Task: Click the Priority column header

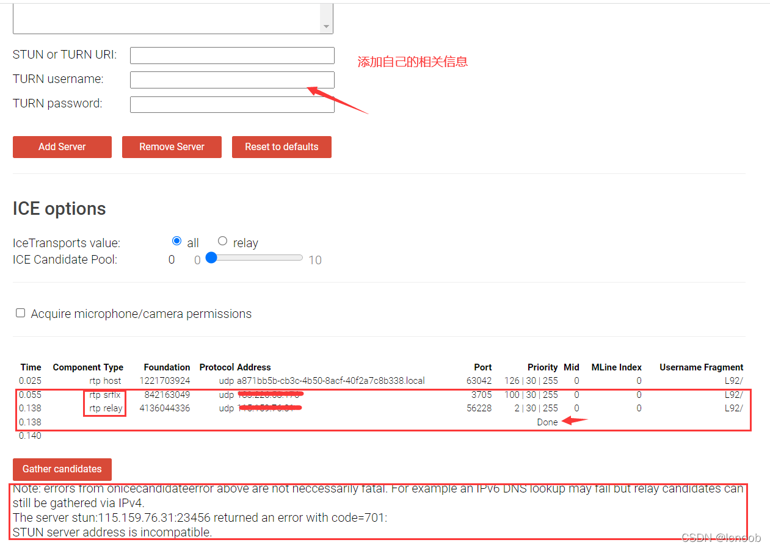Action: [542, 367]
